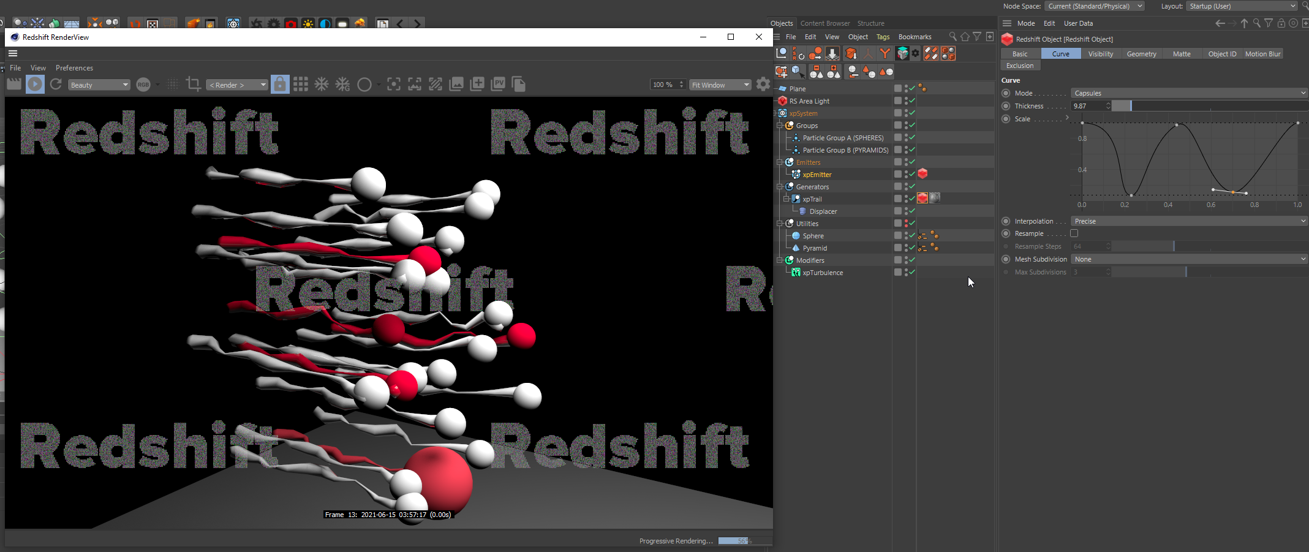Switch to the Structure tab
1309x552 pixels.
[870, 23]
